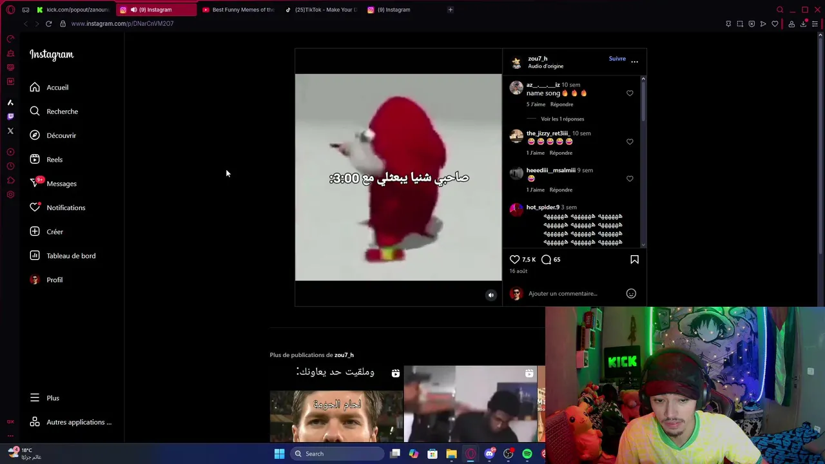Expand the Plus menu
825x464 pixels.
click(x=44, y=398)
